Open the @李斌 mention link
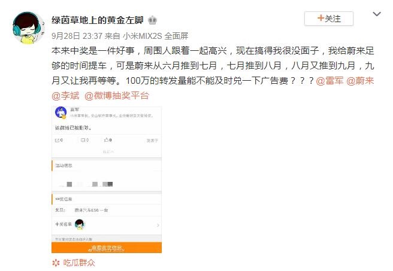Viewport: 393px width, 271px height. tap(65, 96)
